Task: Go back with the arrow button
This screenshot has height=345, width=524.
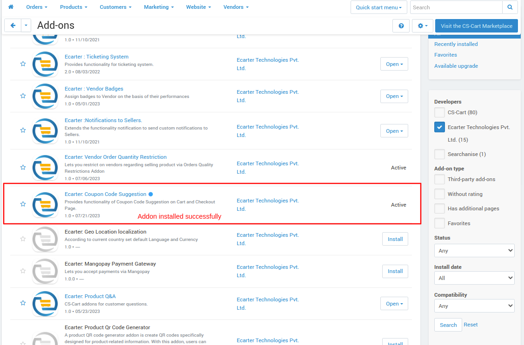Action: (x=13, y=26)
